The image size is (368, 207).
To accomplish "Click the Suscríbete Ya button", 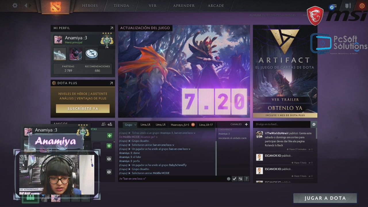I will 83,109.
